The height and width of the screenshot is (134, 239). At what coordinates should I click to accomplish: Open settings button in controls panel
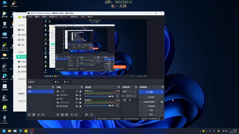tap(151, 110)
